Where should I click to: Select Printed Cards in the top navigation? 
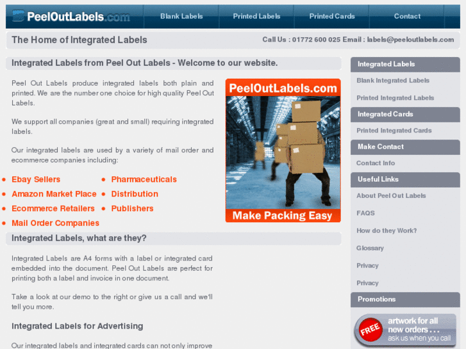coord(332,17)
